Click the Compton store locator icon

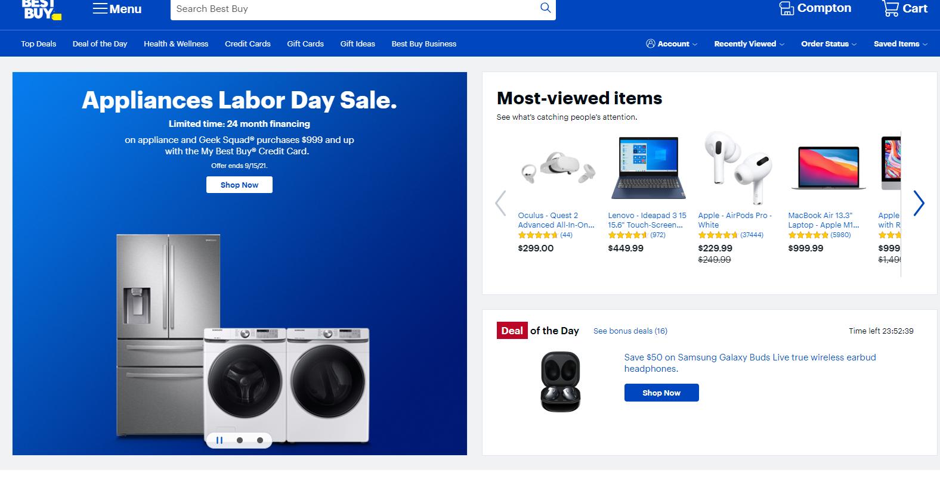pos(787,9)
